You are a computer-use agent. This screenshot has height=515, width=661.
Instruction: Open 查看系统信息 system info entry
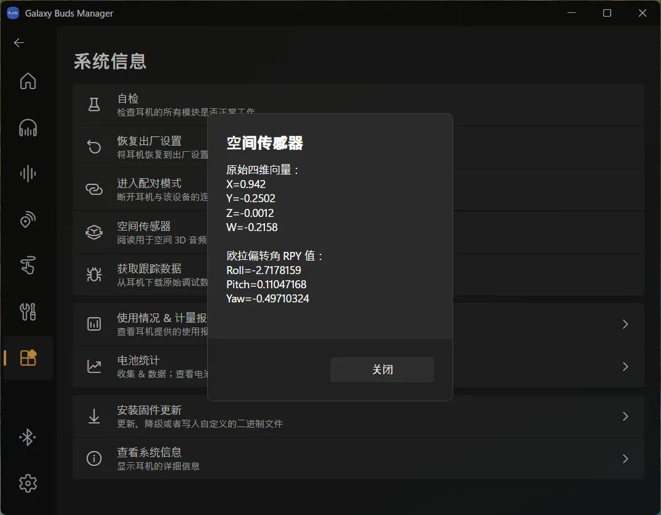[358, 458]
